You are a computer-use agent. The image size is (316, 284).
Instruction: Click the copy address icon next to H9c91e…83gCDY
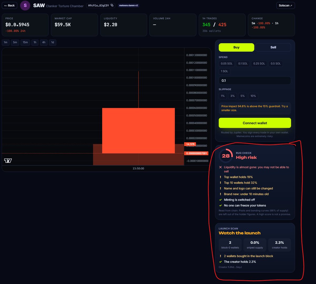click(112, 5)
